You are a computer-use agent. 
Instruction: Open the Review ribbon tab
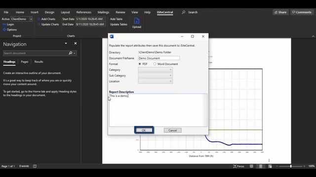point(120,12)
